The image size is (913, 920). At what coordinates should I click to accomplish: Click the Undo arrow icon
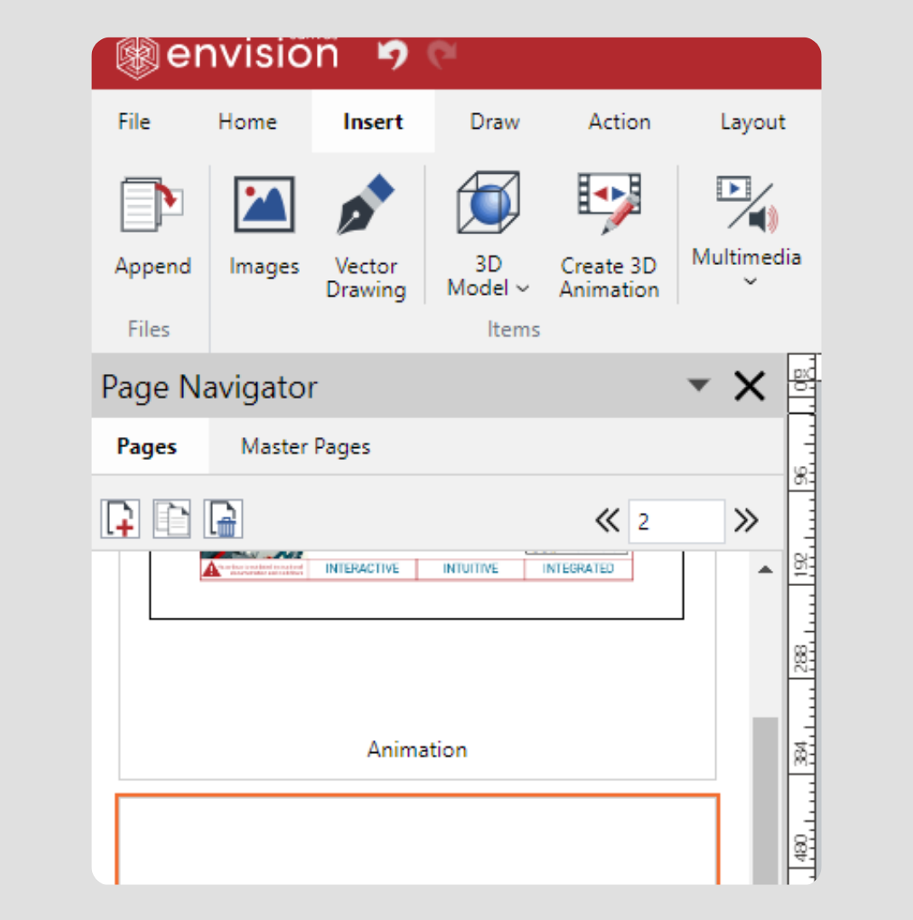pos(393,55)
